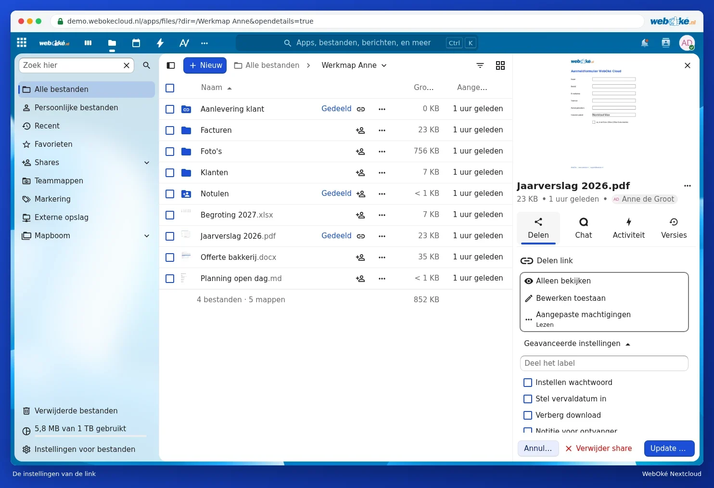Image resolution: width=714 pixels, height=488 pixels.
Task: Open the Werkmap Anne breadcrumb dropdown
Action: tap(354, 65)
